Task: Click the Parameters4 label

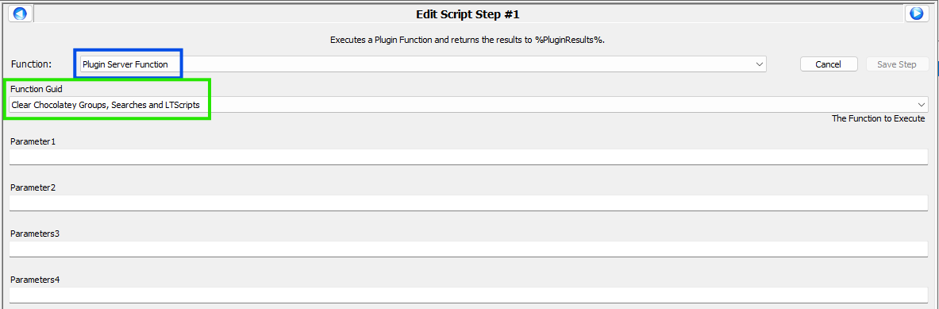Action: pyautogui.click(x=35, y=280)
